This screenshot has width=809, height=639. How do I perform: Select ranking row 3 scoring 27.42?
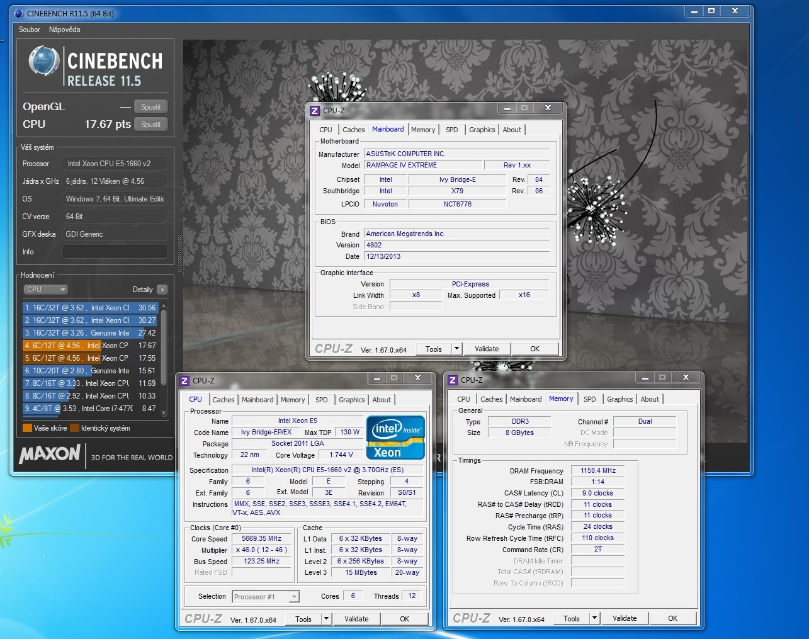point(91,333)
